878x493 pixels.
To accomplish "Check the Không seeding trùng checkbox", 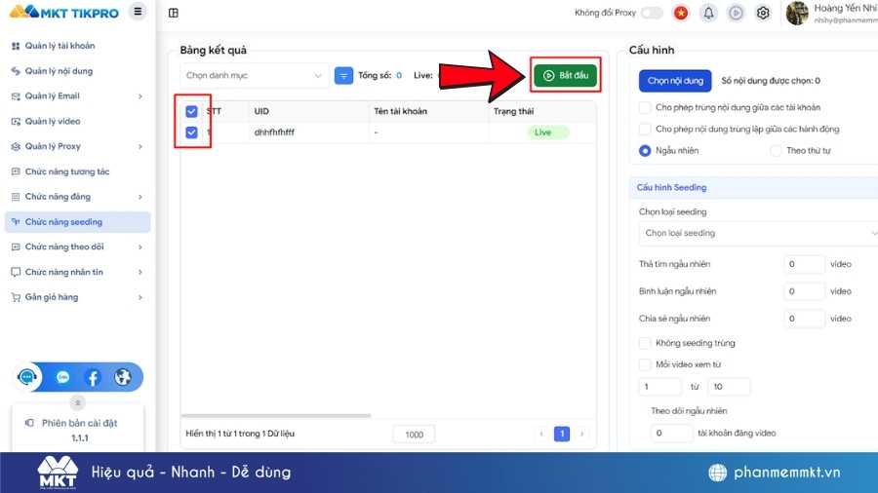I will [x=645, y=343].
